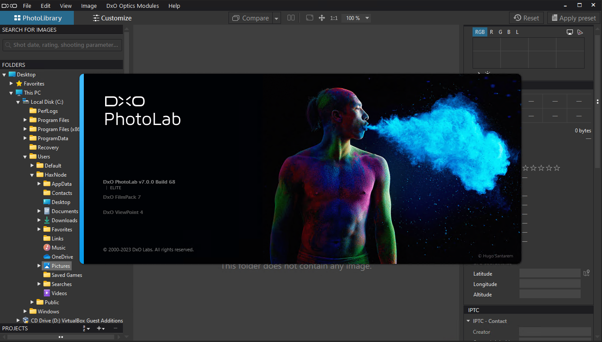Screen dimensions: 602x342
Task: Click the panel options dots on right edge
Action: pos(598,102)
